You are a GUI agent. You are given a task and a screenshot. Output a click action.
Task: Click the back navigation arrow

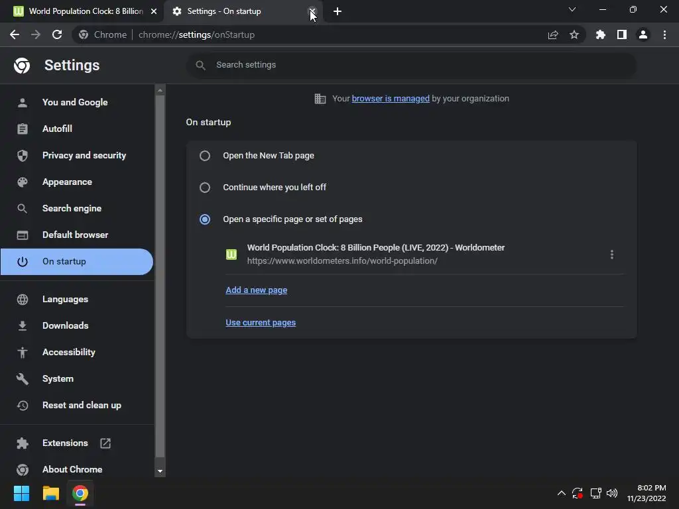[15, 34]
